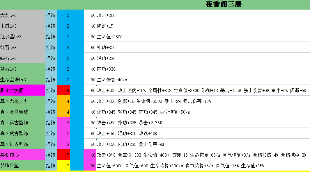Select the 挂饰 cell next to 蓝石Lv3
The width and height of the screenshot is (310, 172).
click(51, 69)
